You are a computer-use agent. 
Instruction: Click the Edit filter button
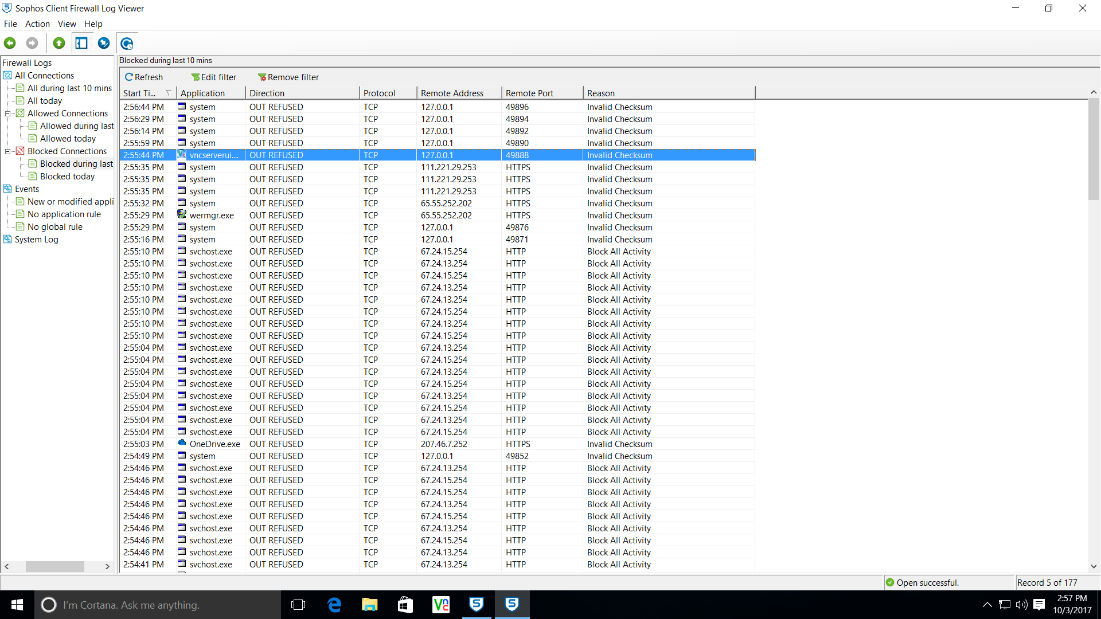coord(213,77)
